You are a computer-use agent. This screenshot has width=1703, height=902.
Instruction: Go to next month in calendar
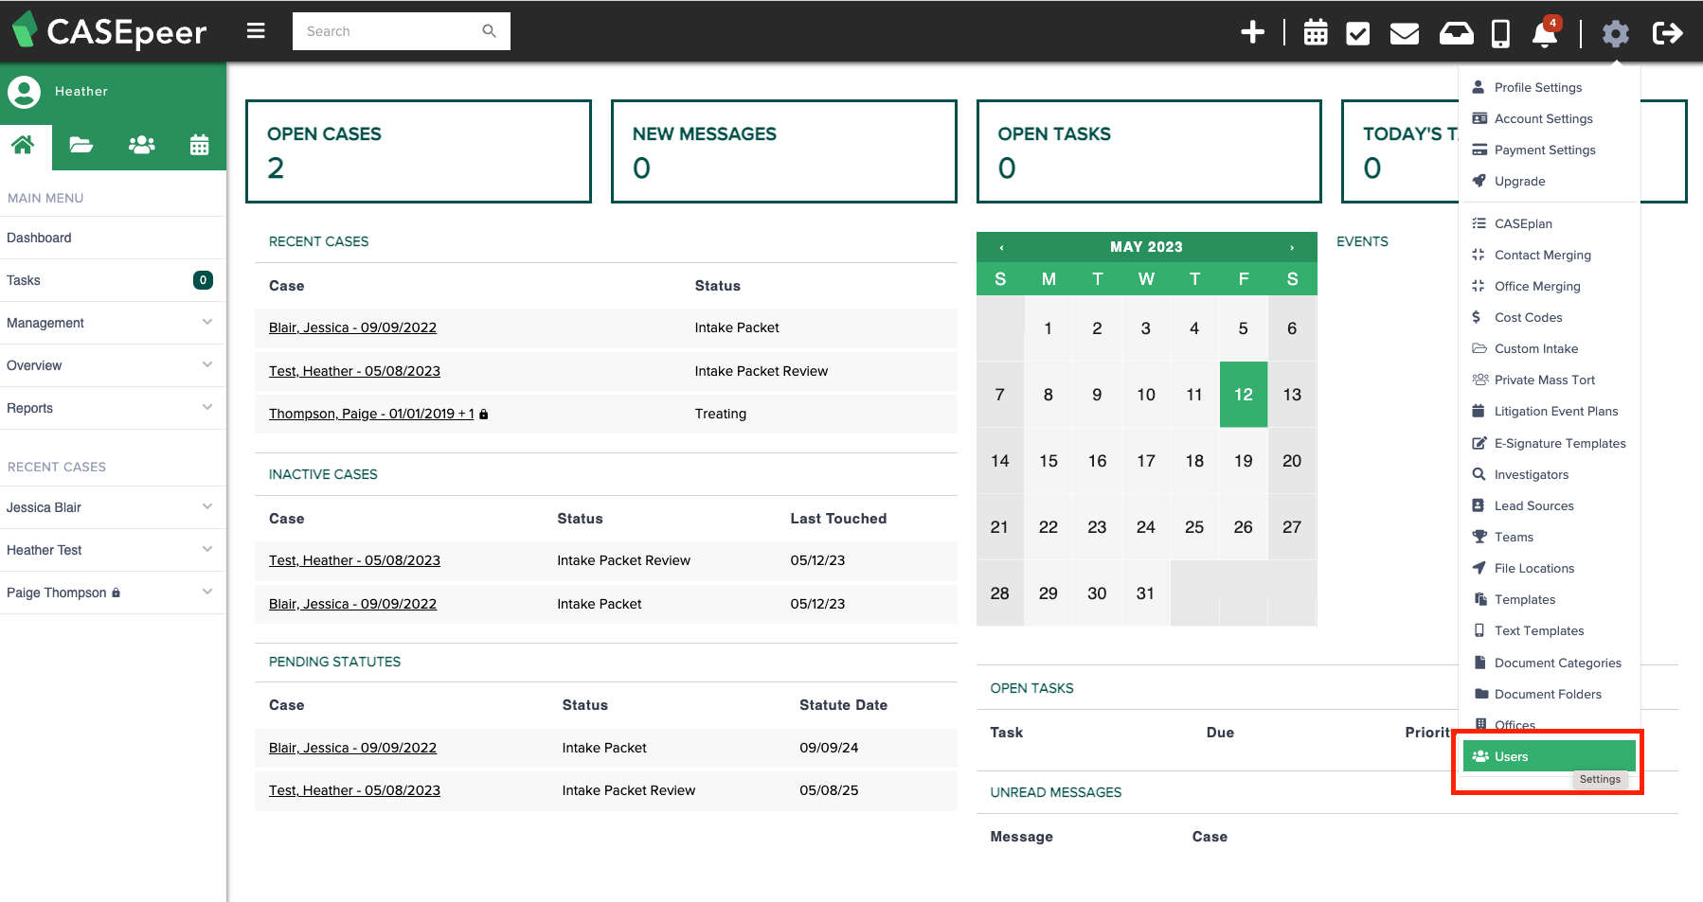click(x=1292, y=247)
